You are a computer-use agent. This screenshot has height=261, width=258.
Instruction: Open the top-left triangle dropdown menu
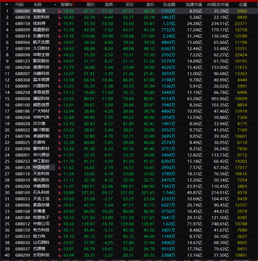(7, 5)
